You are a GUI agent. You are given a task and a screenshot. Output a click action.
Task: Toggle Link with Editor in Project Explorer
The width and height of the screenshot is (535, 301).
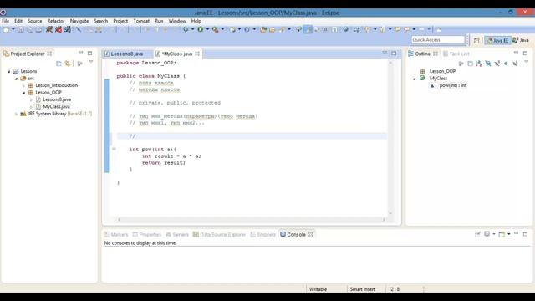(68, 64)
